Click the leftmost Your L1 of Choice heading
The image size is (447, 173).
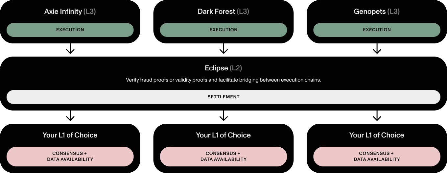coord(70,135)
